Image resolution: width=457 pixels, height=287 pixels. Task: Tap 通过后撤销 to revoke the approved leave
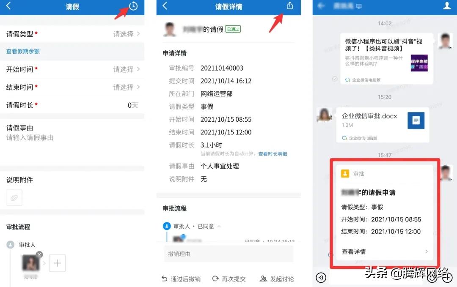click(x=181, y=279)
